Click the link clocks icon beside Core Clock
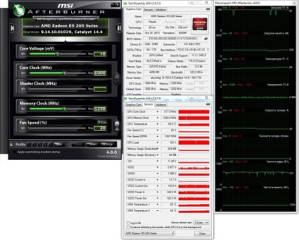This screenshot has height=240, width=299. click(117, 79)
